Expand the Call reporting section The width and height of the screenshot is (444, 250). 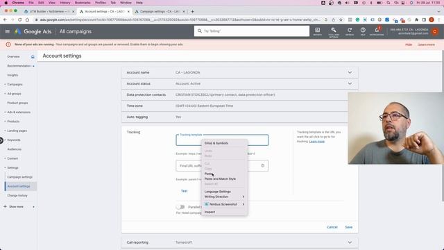tap(350, 242)
